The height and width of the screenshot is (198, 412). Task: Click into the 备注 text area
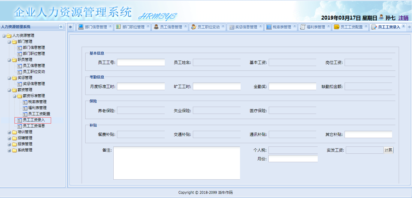[x=177, y=163]
